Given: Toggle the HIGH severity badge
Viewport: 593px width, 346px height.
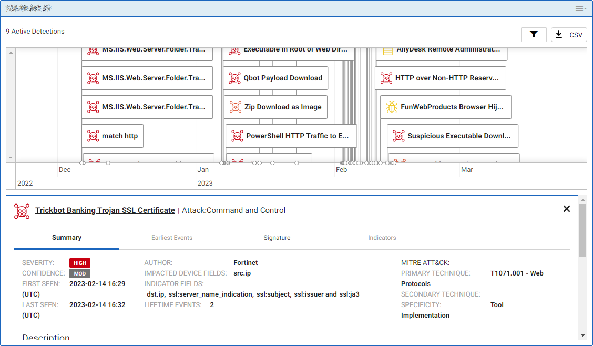Looking at the screenshot, I should (x=80, y=263).
